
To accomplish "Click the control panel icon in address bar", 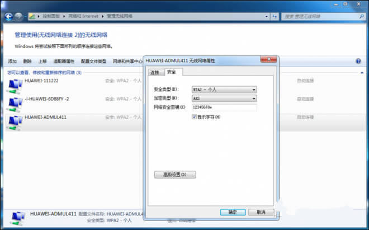I will click(32, 16).
